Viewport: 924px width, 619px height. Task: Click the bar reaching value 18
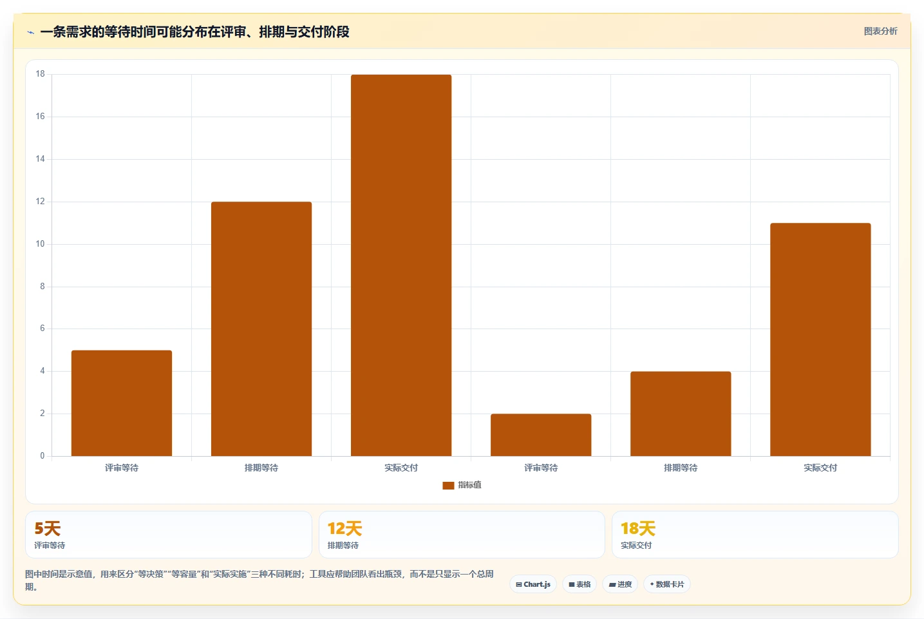coord(401,265)
